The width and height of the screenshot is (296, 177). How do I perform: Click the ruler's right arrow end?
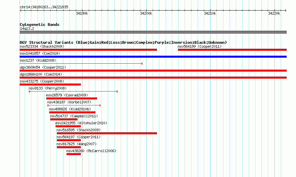(x=286, y=10)
